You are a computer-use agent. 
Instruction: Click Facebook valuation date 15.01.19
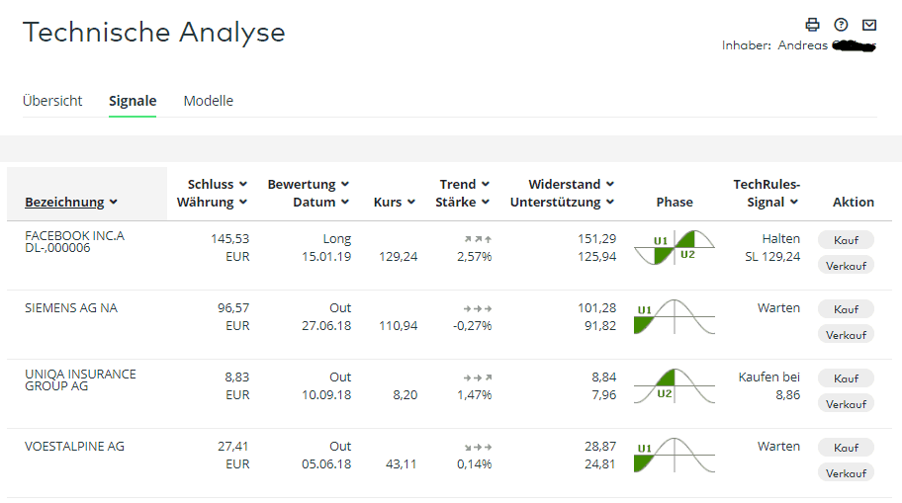pos(326,256)
